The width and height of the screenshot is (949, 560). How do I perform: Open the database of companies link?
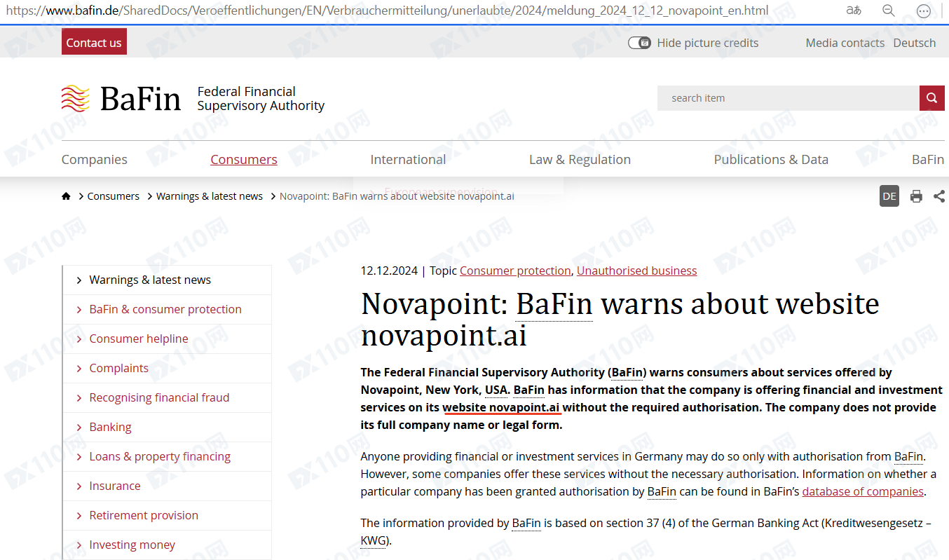(863, 491)
